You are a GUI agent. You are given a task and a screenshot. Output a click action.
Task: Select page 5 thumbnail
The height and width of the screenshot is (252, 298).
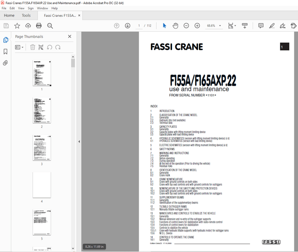click(x=42, y=222)
